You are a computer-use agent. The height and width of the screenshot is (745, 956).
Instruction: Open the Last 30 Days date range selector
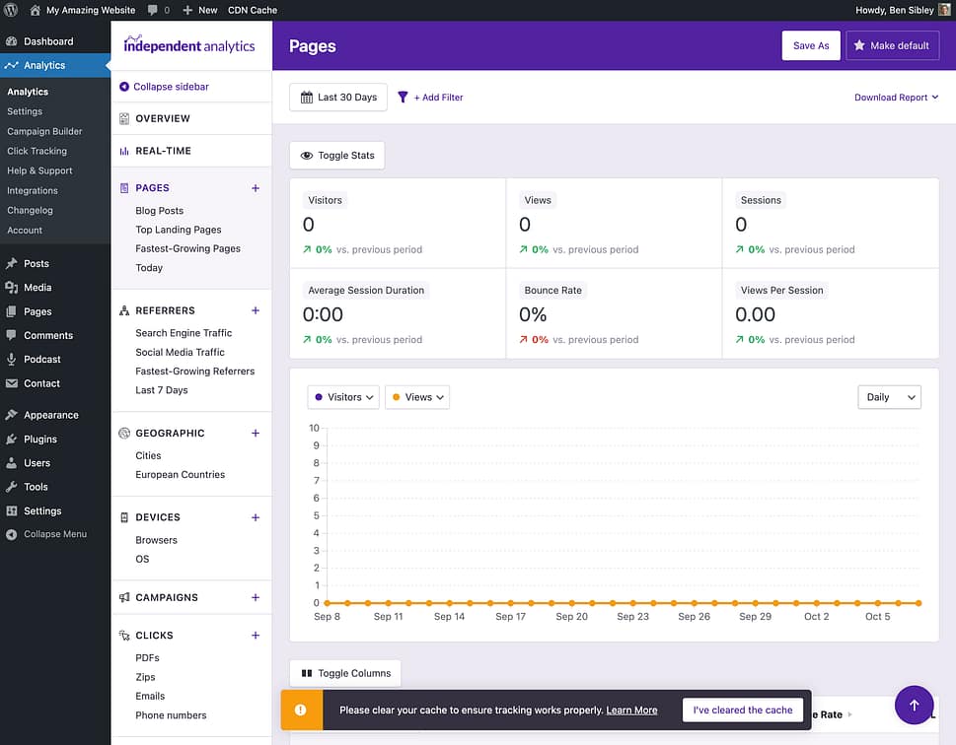(x=336, y=97)
